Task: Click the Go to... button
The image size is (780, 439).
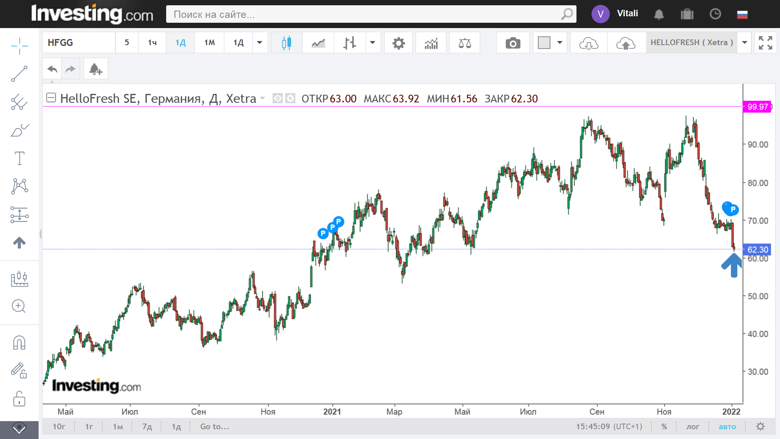Action: pos(214,426)
